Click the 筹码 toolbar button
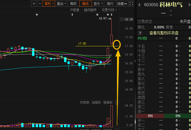Viewport: 191px width, 130px height. (73, 4)
